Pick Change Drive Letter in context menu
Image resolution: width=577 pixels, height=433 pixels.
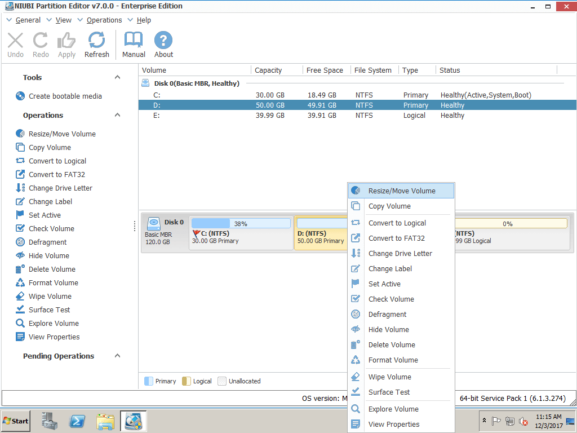401,254
